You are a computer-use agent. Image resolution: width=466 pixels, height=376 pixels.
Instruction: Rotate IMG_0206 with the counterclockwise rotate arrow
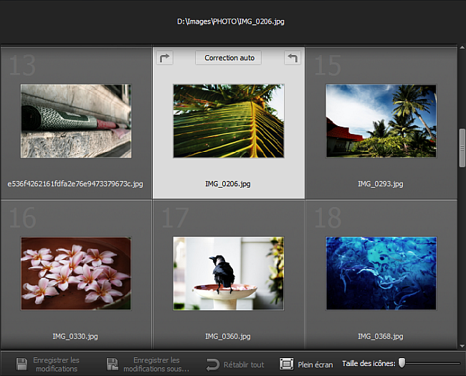[293, 58]
